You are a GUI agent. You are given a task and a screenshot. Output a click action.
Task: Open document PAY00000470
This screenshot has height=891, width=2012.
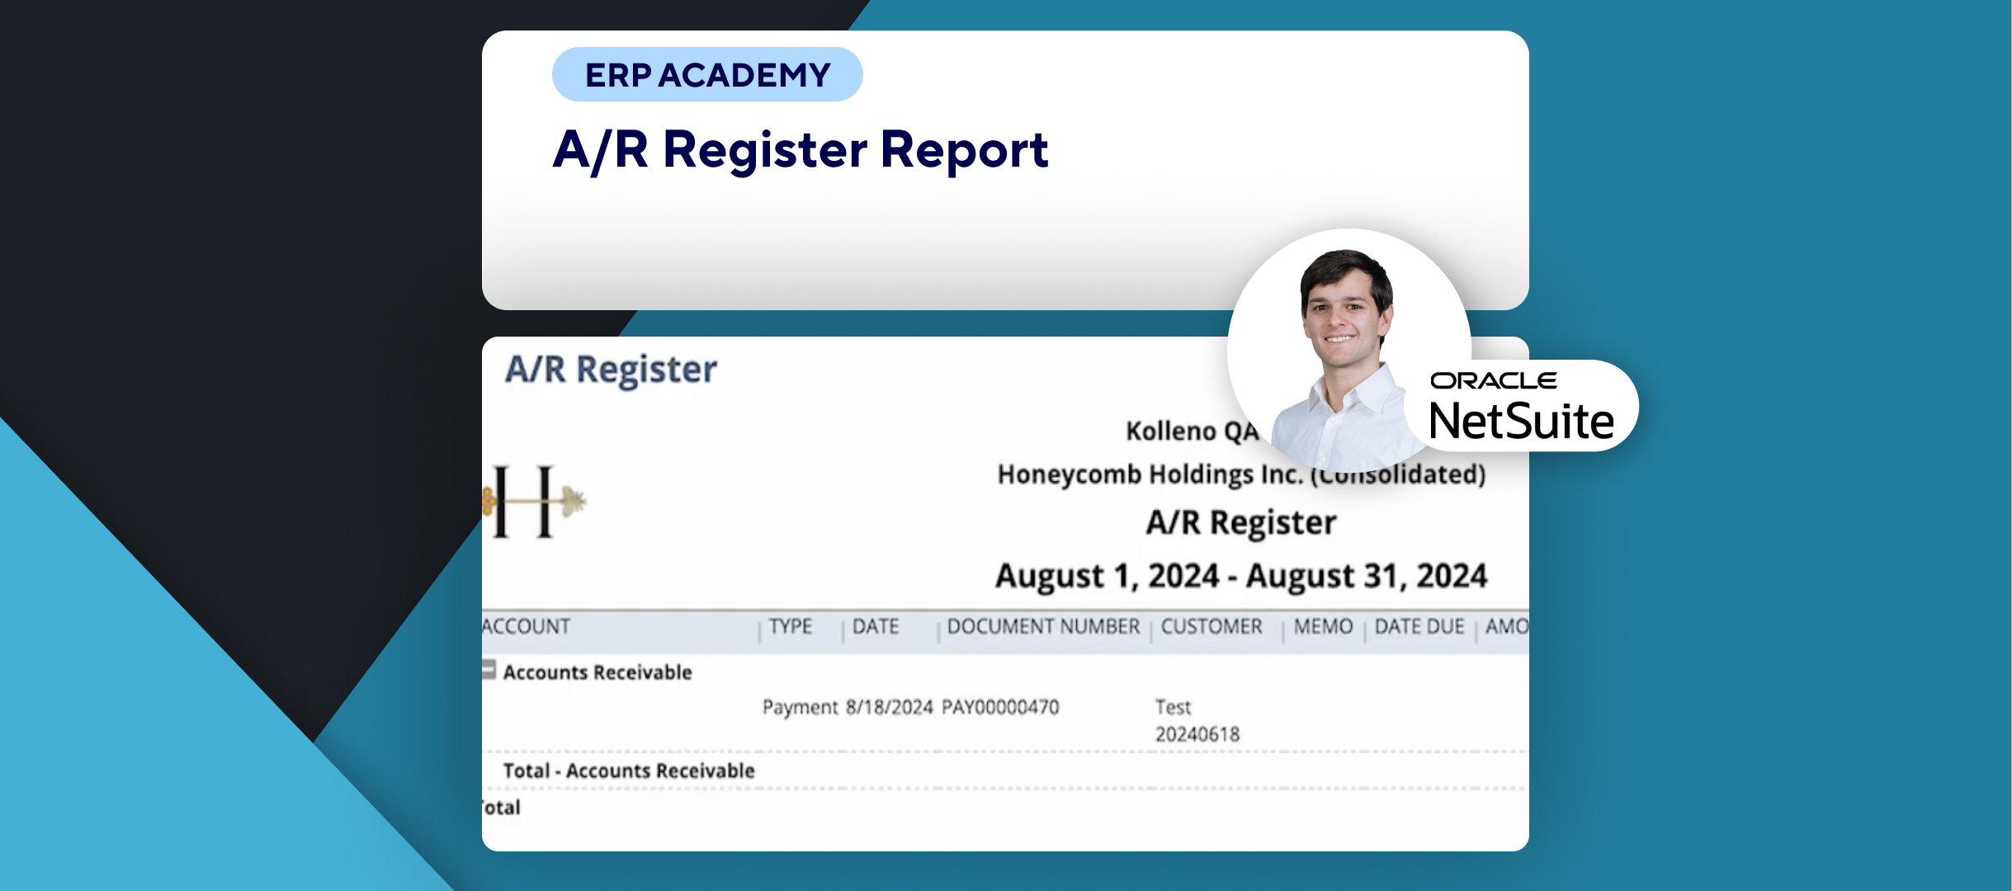click(1000, 707)
